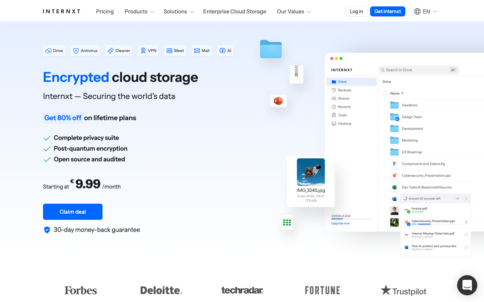Open the Pricing page

[x=105, y=11]
